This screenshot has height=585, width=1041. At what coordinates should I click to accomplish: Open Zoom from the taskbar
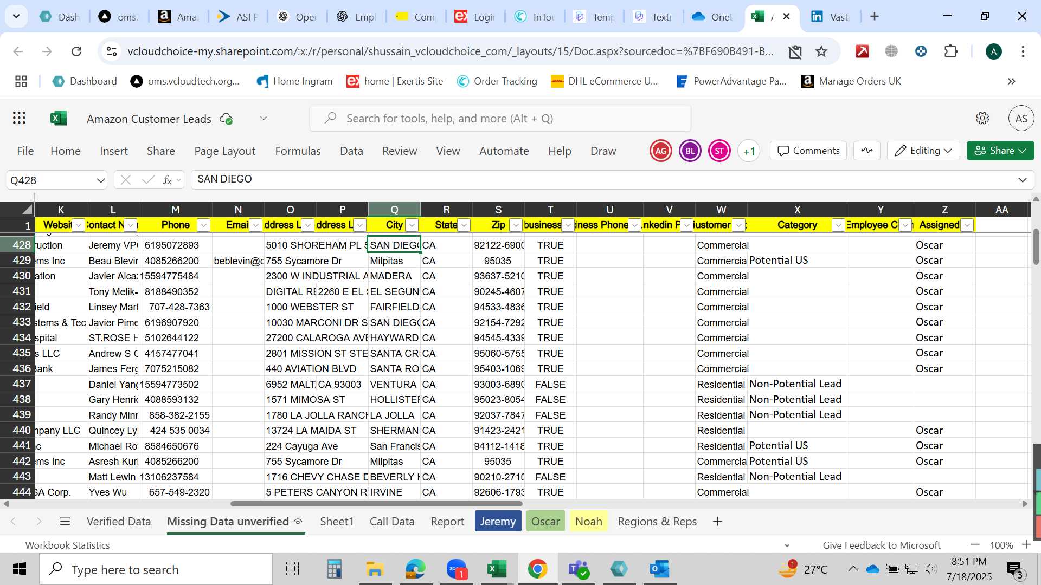pyautogui.click(x=457, y=569)
